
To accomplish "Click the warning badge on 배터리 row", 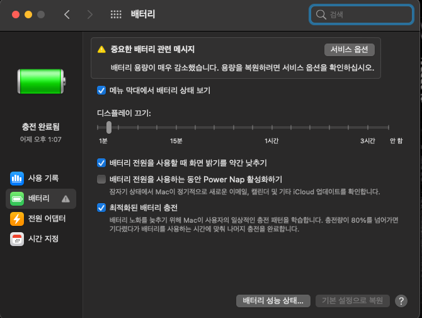I will pos(66,199).
